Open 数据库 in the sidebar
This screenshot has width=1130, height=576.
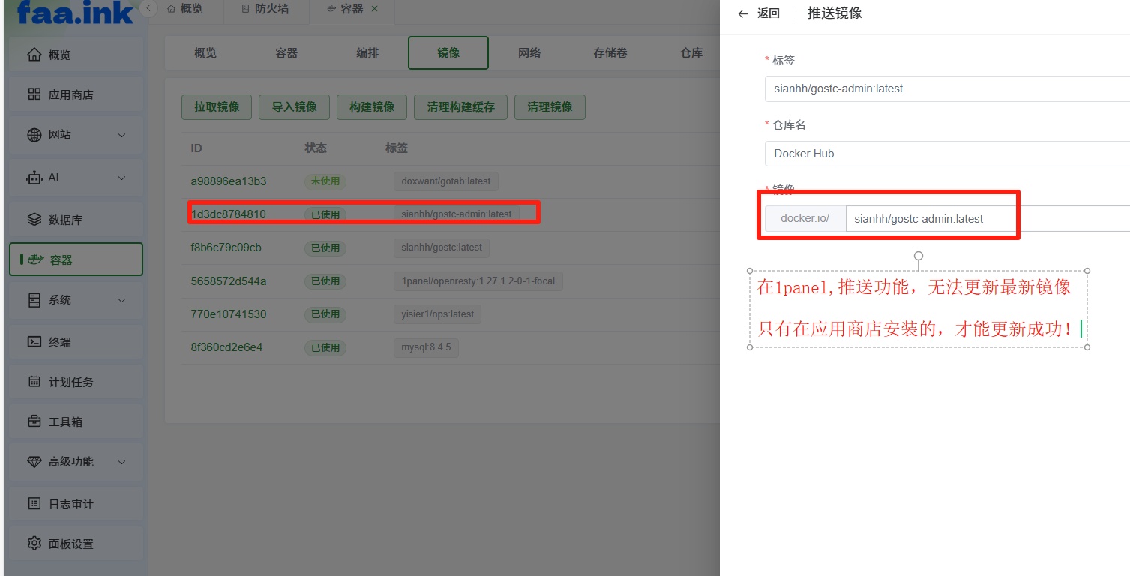tap(76, 220)
